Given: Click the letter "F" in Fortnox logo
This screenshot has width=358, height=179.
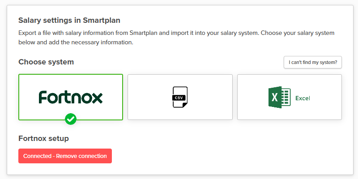Looking at the screenshot, I should point(43,97).
